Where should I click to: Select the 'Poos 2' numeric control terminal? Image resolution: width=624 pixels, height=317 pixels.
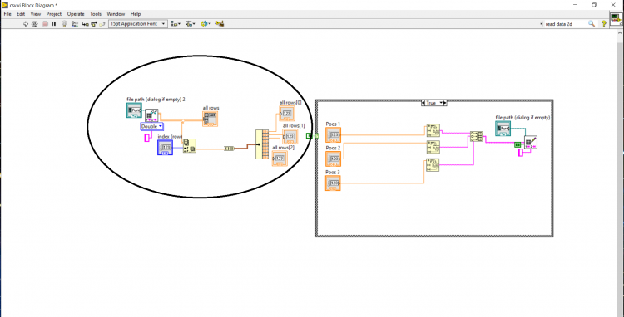[x=333, y=158]
